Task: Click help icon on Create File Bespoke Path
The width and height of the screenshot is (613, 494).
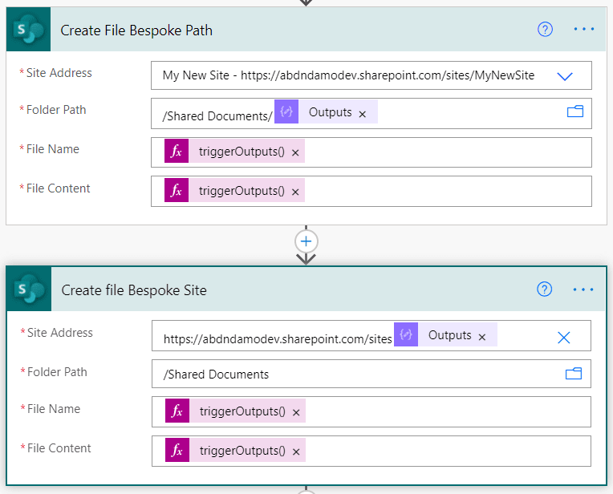Action: (x=546, y=30)
